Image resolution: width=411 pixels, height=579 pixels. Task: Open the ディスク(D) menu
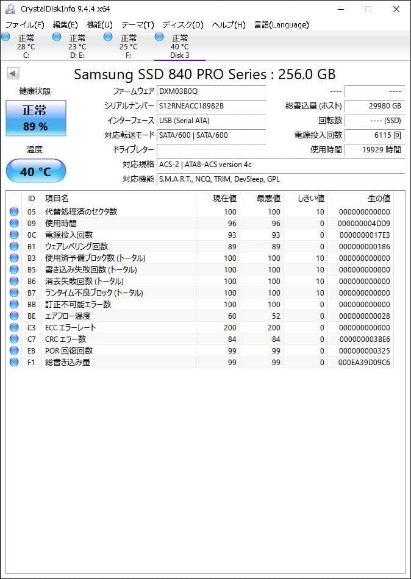(x=183, y=25)
